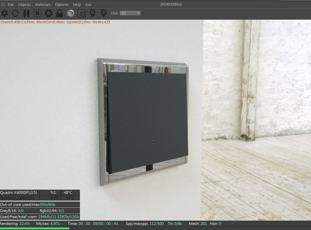Click the Rendering 22.4% status text

[x=15, y=224]
